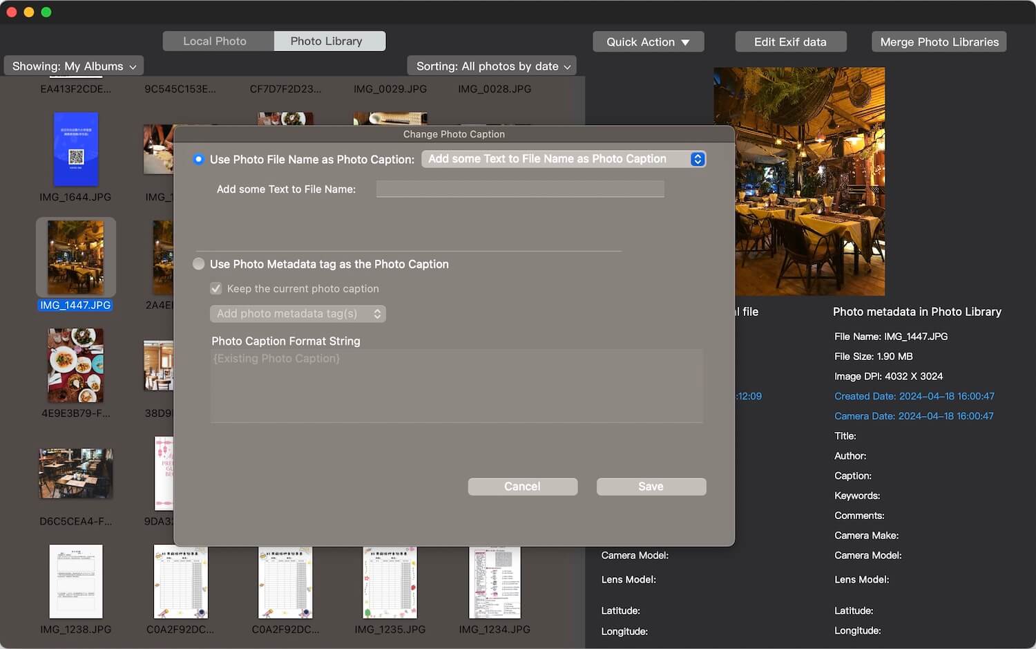The height and width of the screenshot is (649, 1036).
Task: Select the IMG_1235.JPG thumbnail
Action: (390, 581)
